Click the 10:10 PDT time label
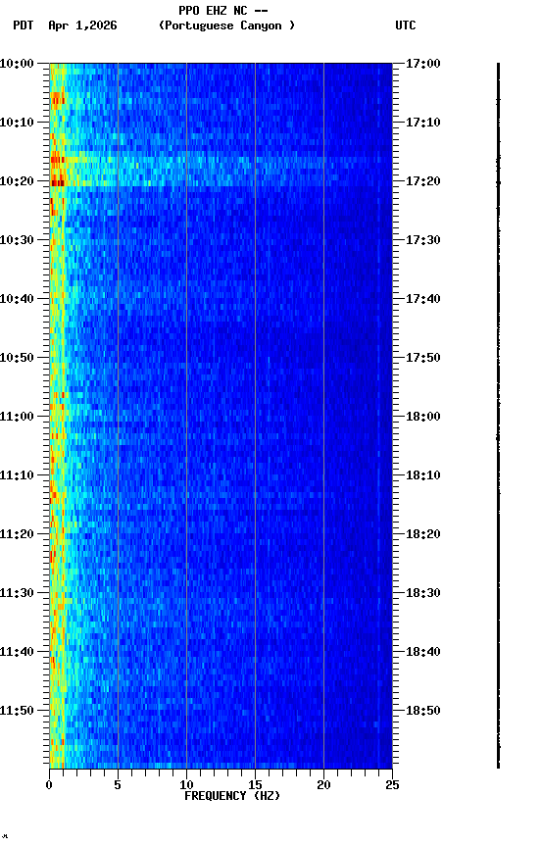Screen dimensions: 541x847 [x=17, y=123]
